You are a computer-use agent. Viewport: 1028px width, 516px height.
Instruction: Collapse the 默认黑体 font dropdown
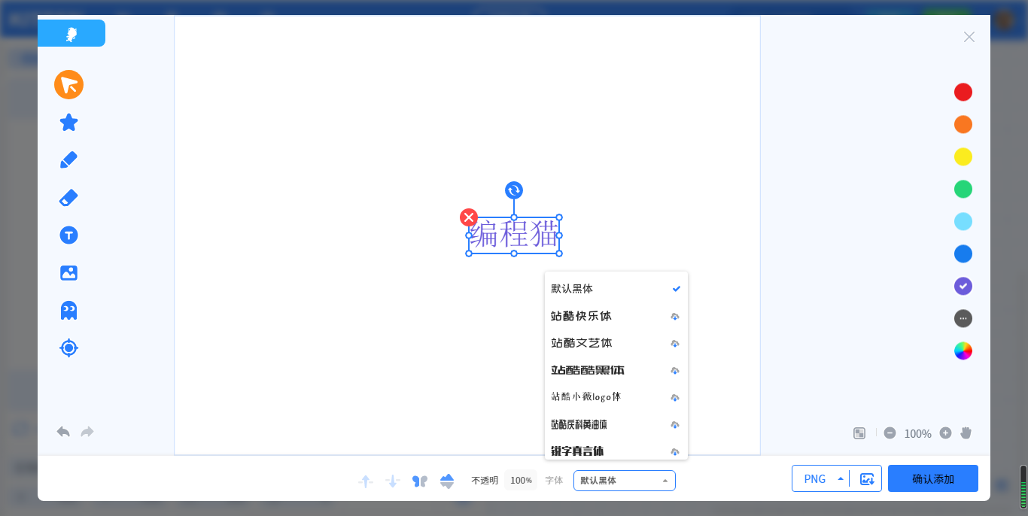pos(625,481)
